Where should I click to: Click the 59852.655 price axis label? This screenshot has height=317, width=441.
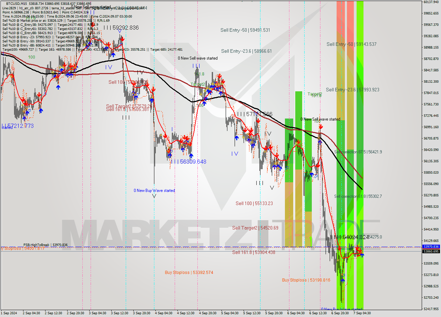431,13
